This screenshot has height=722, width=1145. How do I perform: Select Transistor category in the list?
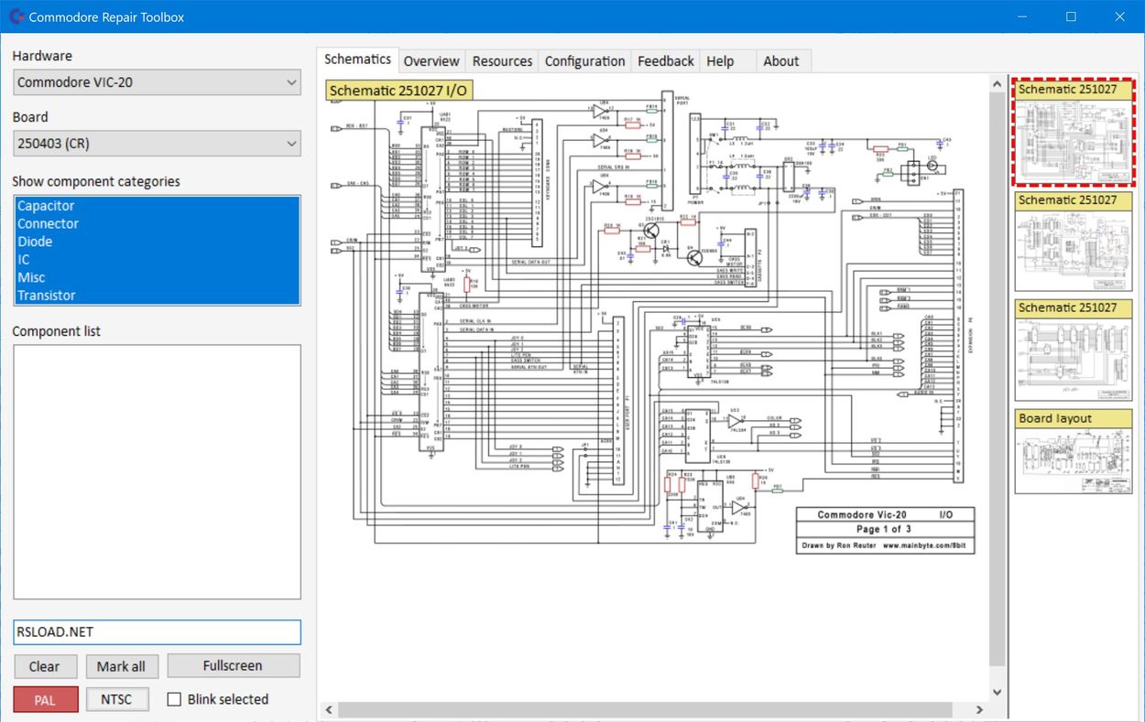point(46,295)
